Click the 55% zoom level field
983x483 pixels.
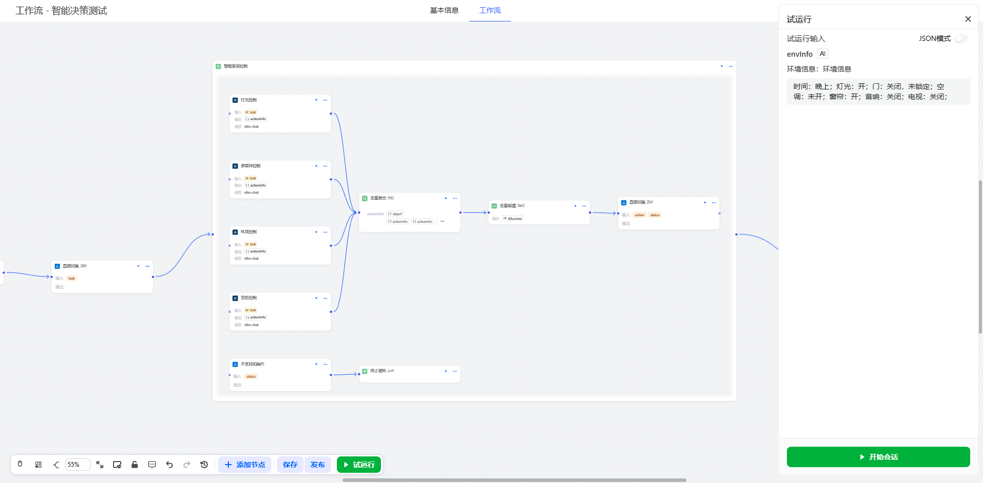77,465
